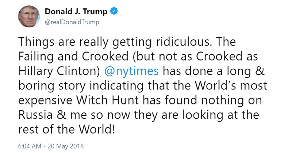
Task: Open the 6:04 AM timestamp
Action: tap(30, 146)
